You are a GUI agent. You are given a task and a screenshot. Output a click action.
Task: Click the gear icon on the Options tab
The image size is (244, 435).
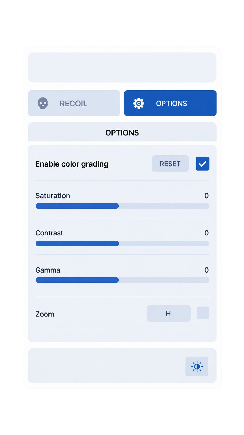(139, 103)
